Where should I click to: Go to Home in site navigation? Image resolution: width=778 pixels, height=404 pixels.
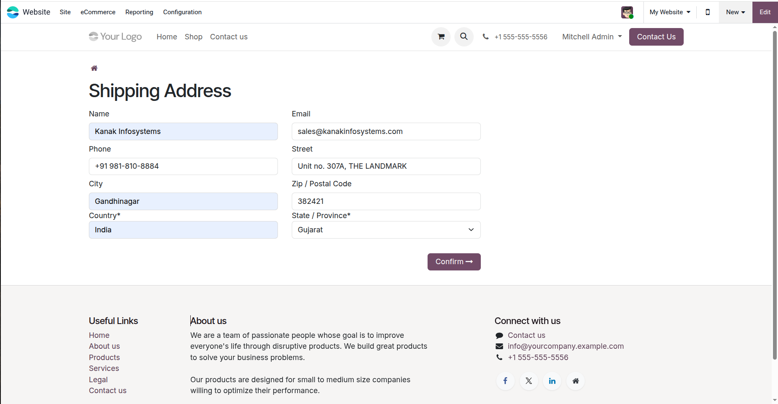tap(167, 37)
